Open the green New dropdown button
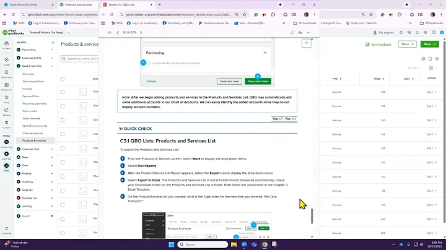The height and width of the screenshot is (250, 446). coord(430,44)
